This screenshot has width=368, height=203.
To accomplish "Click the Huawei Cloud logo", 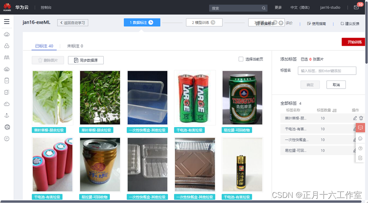I will coord(7,7).
